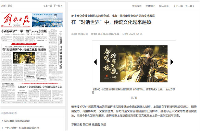Open the 仰观千秋 俯察万象 article image
This screenshot has height=131, width=200.
coord(134,64)
